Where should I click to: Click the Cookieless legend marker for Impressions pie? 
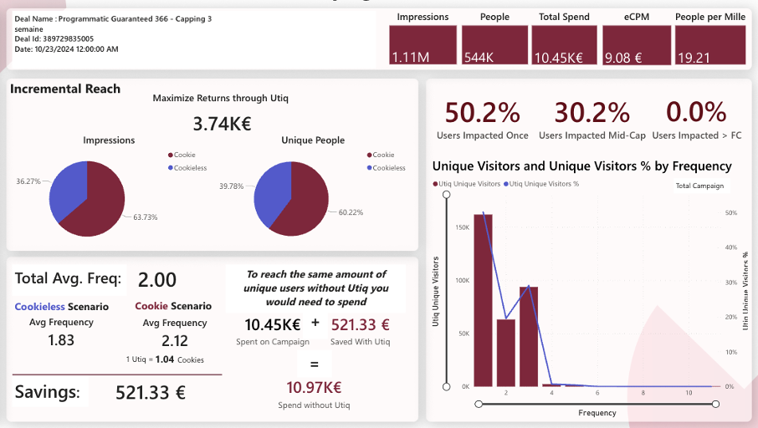pos(170,168)
